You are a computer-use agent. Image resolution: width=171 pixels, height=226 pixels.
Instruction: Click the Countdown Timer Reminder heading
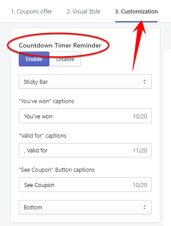[60, 45]
